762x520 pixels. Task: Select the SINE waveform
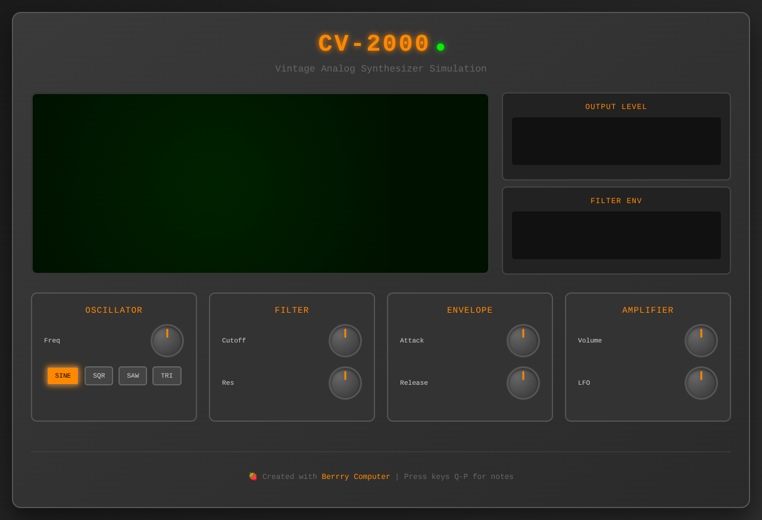(x=63, y=375)
